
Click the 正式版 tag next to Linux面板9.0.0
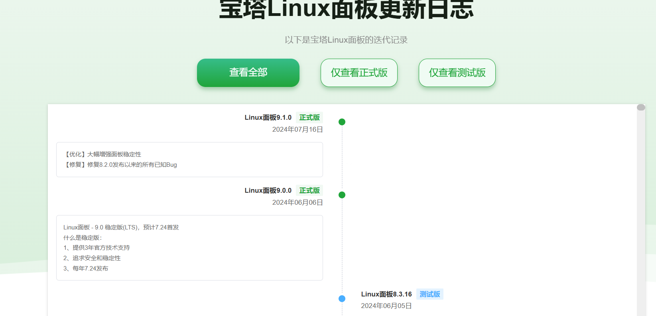click(x=309, y=190)
